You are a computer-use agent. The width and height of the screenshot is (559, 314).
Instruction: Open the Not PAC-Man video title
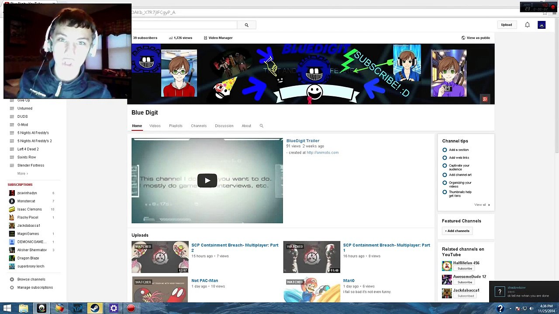tap(204, 281)
